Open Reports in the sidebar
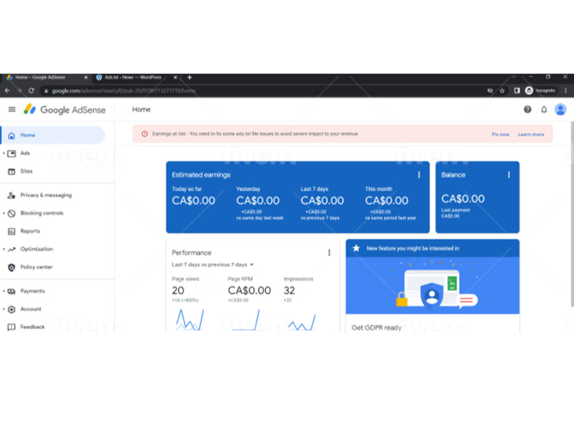This screenshot has width=574, height=431. [30, 231]
